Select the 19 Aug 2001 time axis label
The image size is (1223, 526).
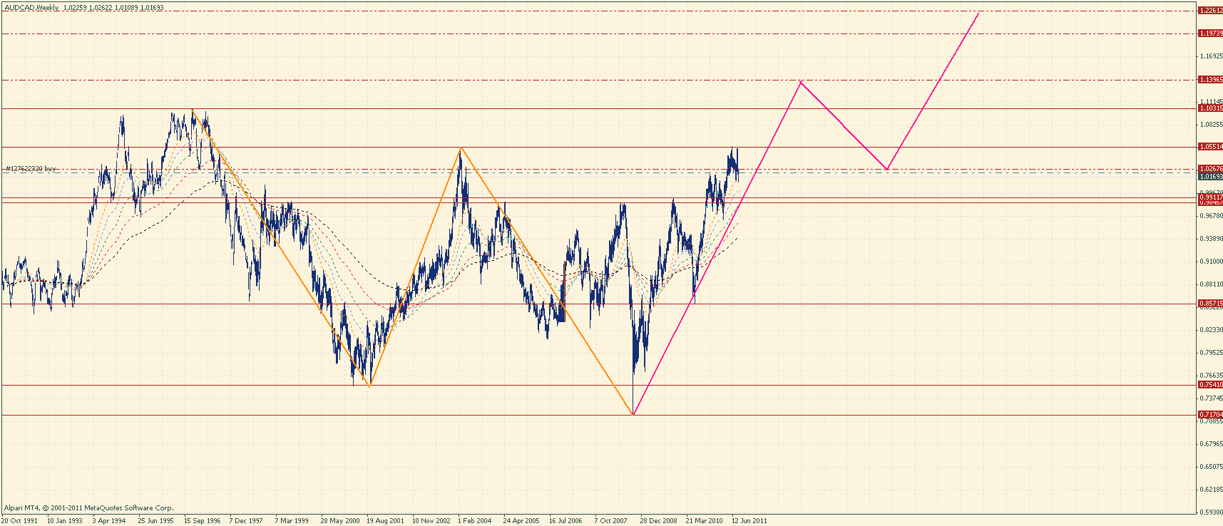pos(385,520)
